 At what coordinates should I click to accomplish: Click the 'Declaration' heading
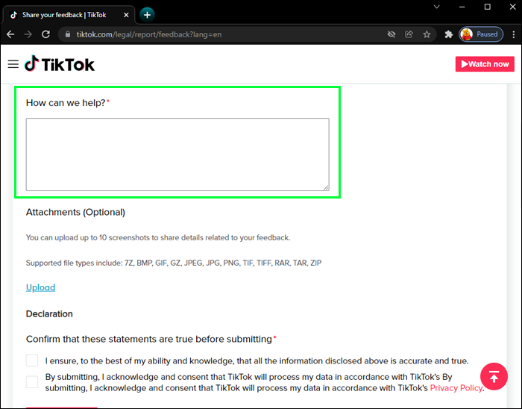coord(49,313)
